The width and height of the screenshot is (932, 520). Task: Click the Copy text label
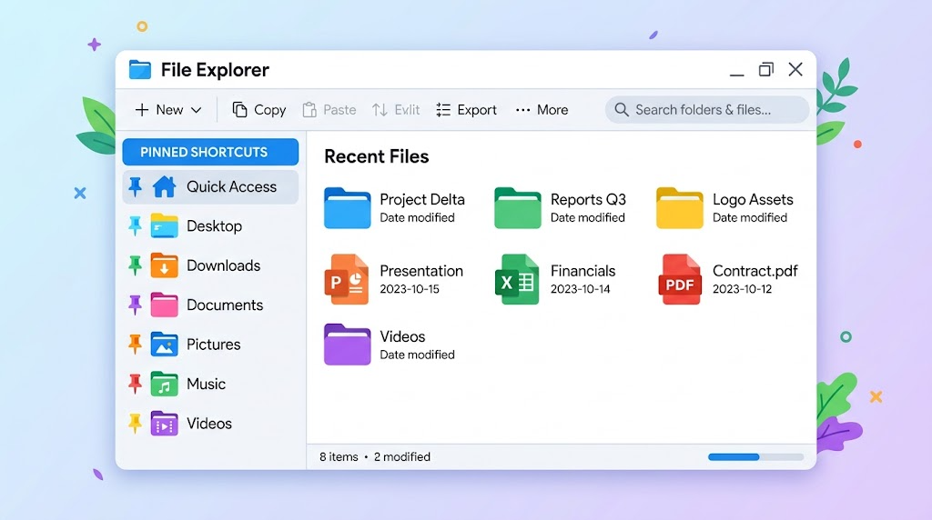[x=269, y=110]
